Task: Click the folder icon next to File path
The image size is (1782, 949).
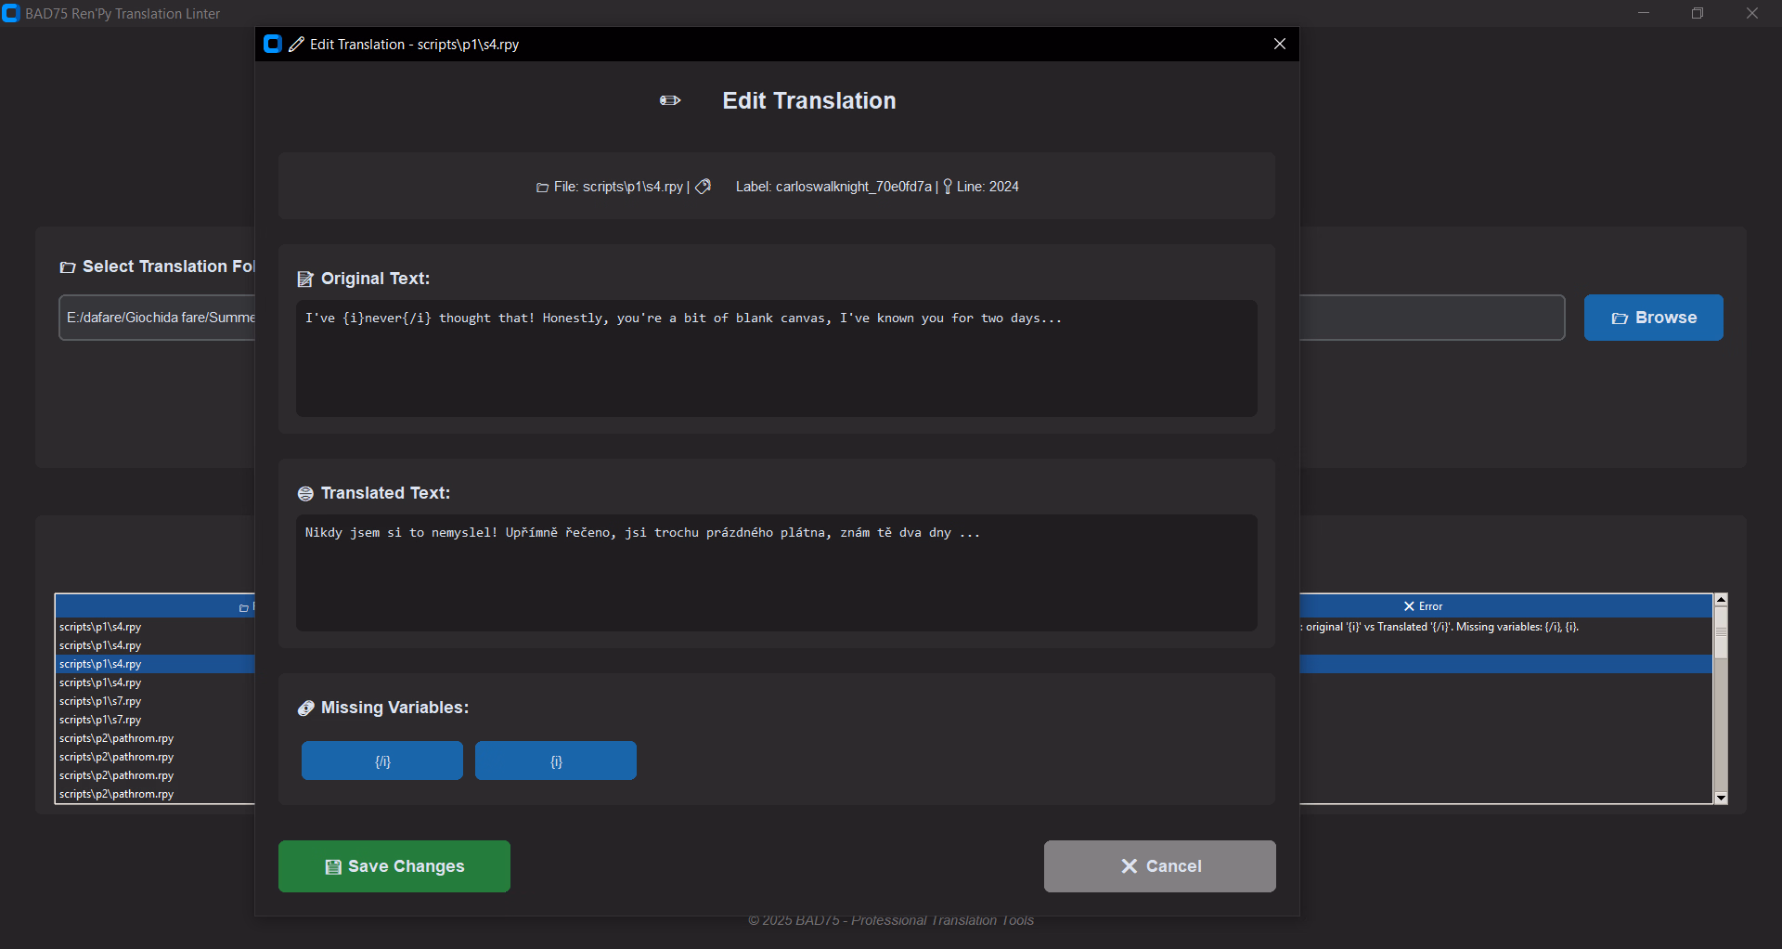Action: (542, 188)
